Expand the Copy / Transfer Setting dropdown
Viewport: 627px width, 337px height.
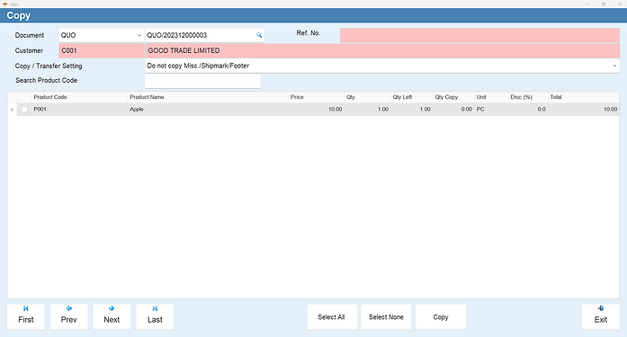[614, 66]
